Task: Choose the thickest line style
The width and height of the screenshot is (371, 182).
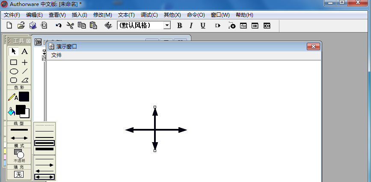Action: pyautogui.click(x=45, y=149)
